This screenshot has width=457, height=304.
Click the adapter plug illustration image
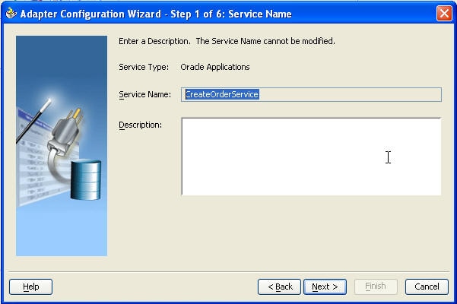coord(62,146)
